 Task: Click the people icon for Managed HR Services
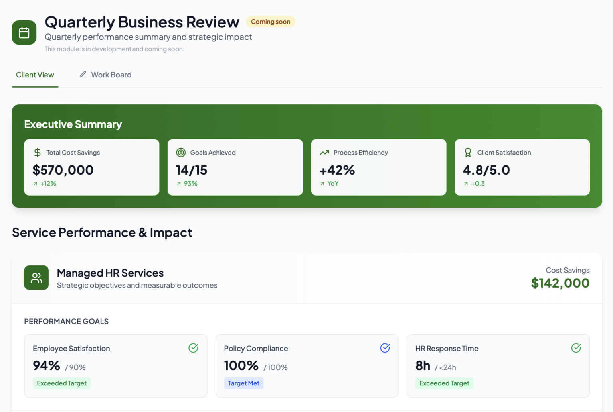click(x=36, y=278)
